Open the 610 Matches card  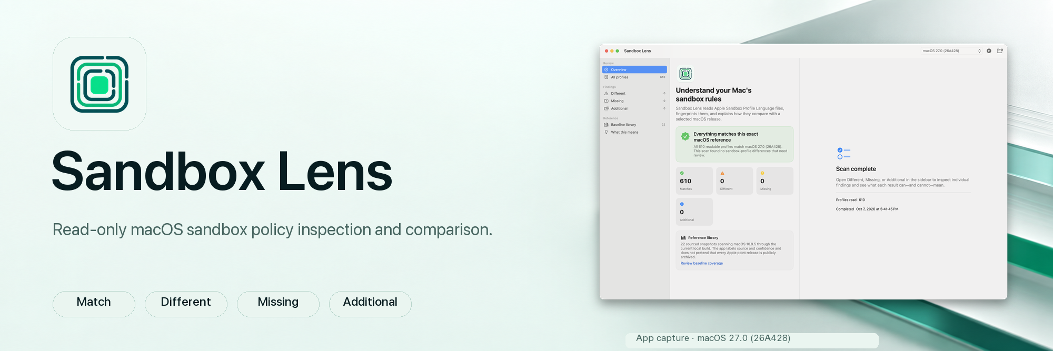[x=694, y=181]
